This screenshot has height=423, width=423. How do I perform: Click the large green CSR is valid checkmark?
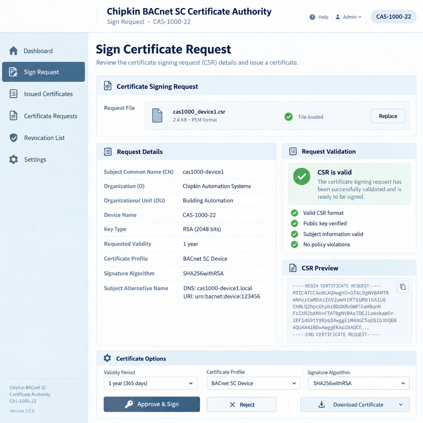click(302, 176)
